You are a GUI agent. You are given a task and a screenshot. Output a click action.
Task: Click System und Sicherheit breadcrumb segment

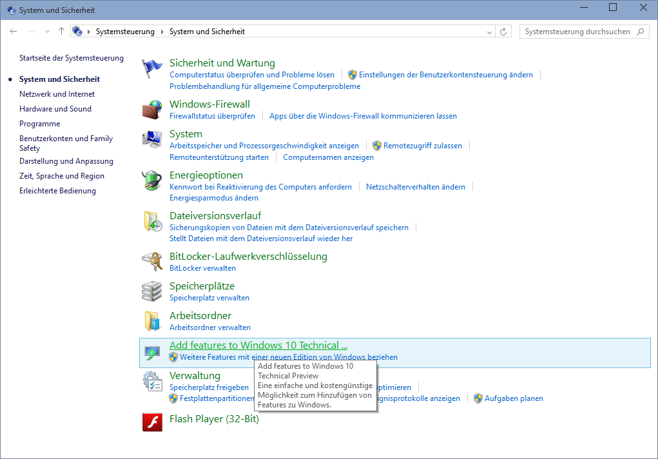(x=207, y=32)
